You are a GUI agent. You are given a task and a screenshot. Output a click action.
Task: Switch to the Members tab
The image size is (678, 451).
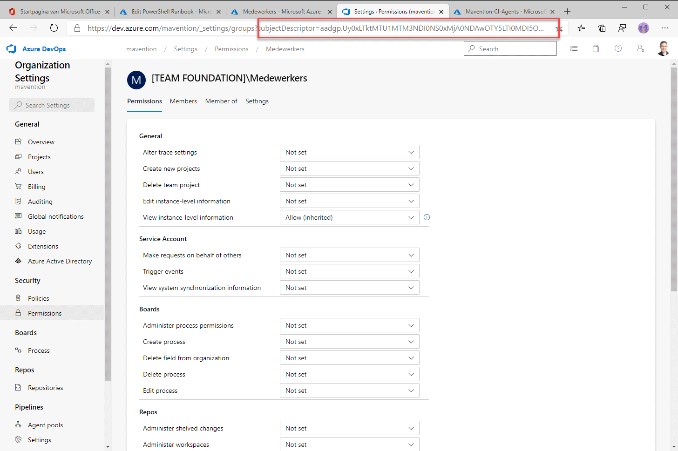point(183,101)
